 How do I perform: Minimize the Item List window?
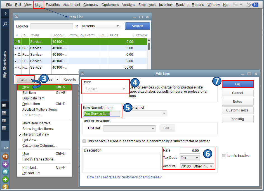pos(134,17)
